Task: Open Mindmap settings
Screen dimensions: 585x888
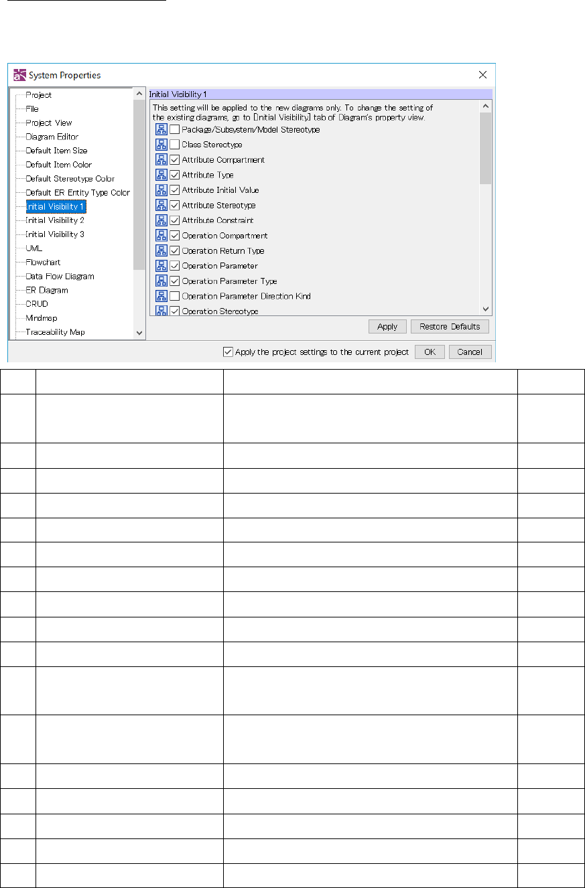Action: (x=41, y=318)
